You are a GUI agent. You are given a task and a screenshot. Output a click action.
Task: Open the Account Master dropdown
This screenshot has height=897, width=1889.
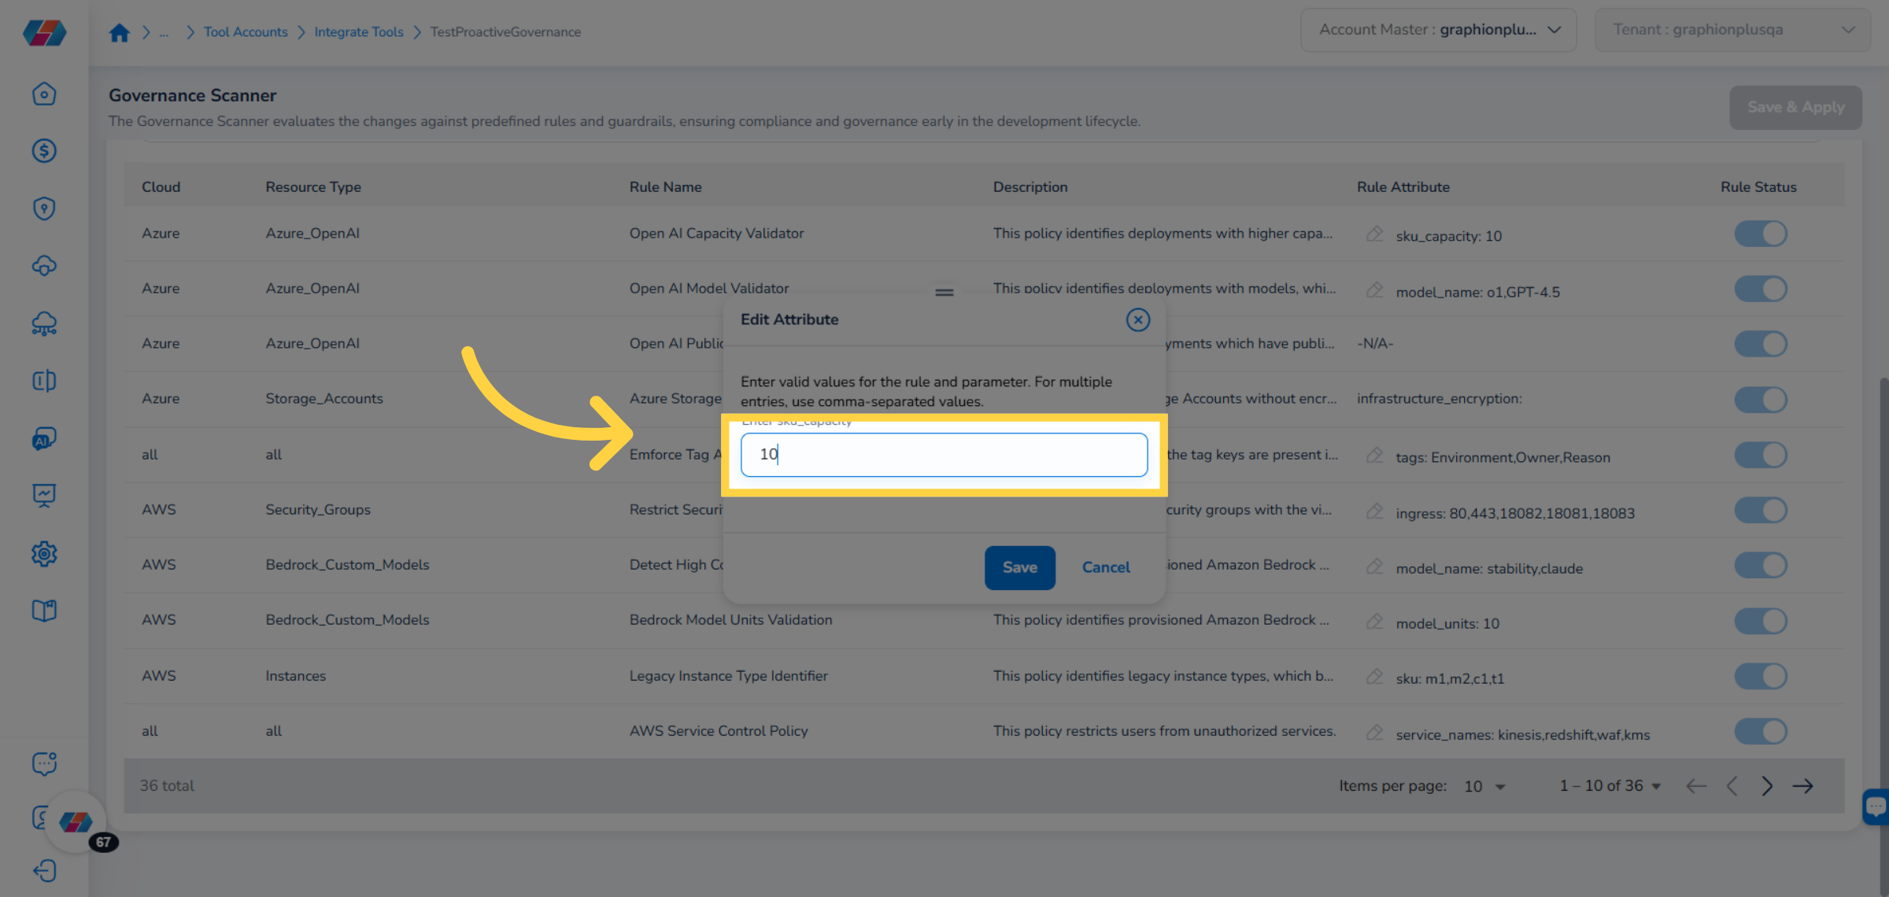point(1438,30)
